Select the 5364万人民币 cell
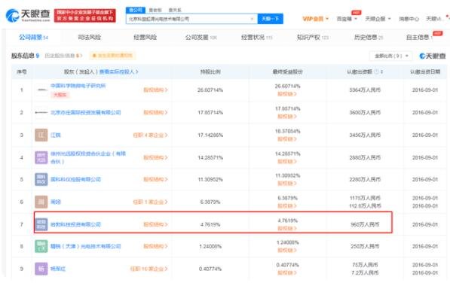Image resolution: width=450 pixels, height=289 pixels. [365, 90]
